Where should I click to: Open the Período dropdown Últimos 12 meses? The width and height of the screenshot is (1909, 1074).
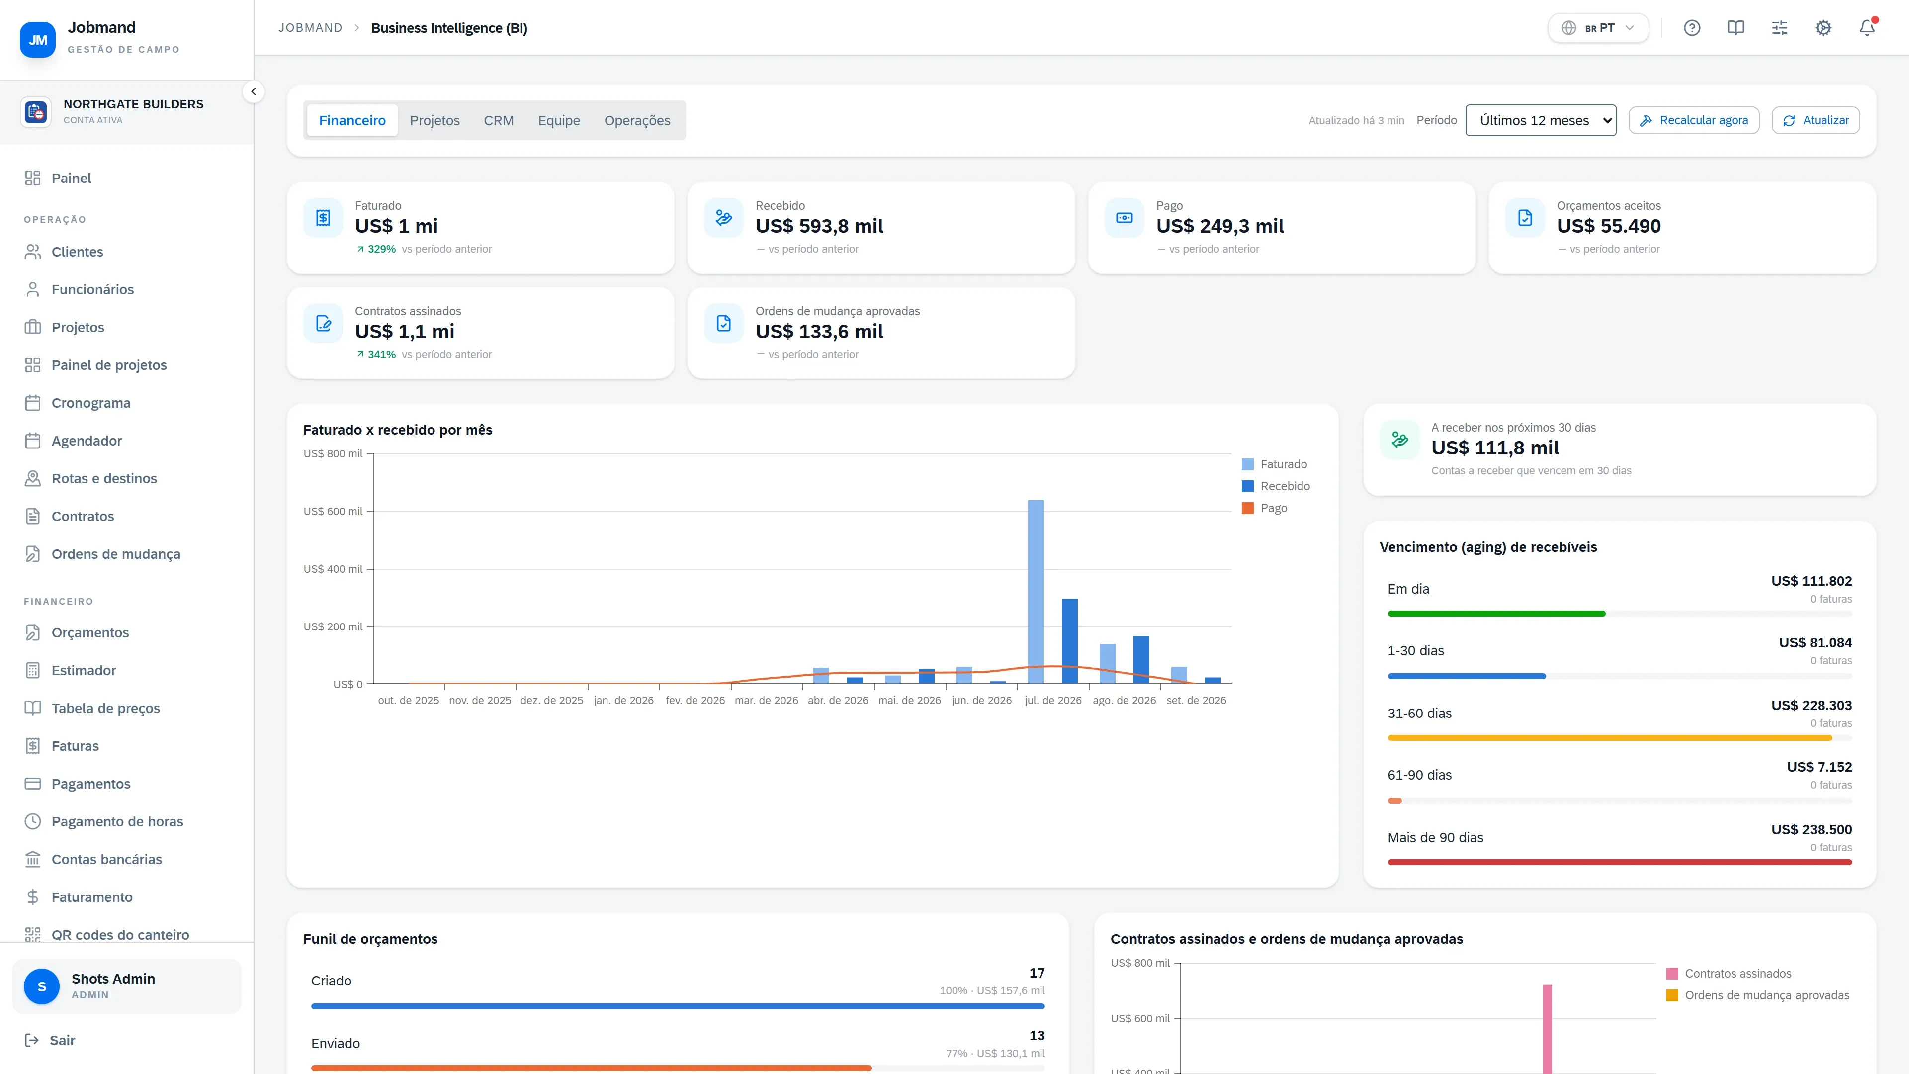(x=1541, y=120)
